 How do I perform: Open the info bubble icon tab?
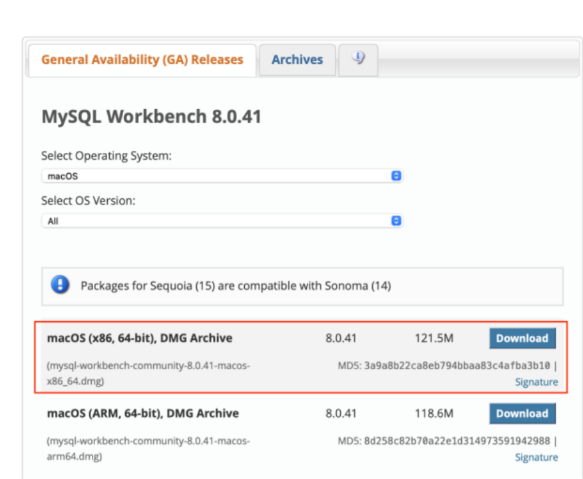click(x=359, y=59)
